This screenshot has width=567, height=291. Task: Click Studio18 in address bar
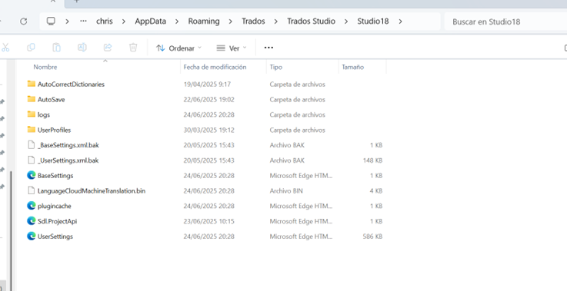(x=373, y=21)
